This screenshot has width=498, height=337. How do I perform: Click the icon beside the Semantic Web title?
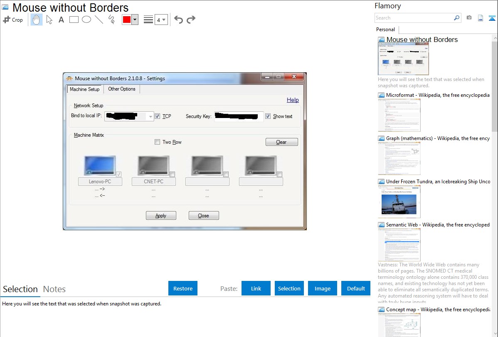click(381, 224)
